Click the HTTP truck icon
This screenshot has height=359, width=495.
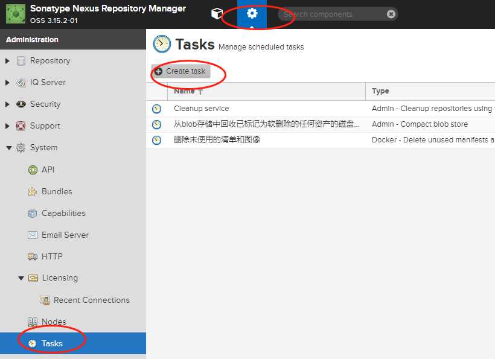(x=33, y=256)
